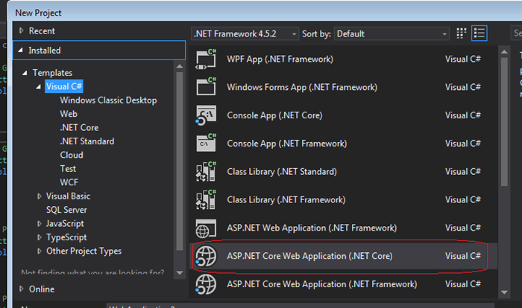The image size is (522, 308).
Task: Select the Class Library (.NET Framework) icon
Action: (x=206, y=199)
